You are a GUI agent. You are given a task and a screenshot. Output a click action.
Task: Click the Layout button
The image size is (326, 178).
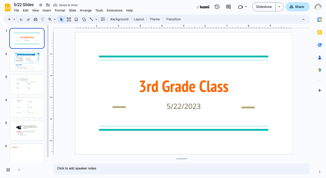pyautogui.click(x=139, y=19)
